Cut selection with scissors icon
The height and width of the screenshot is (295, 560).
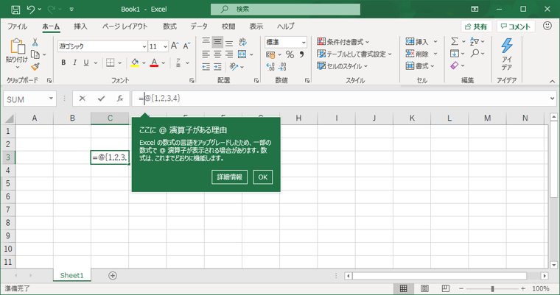tap(35, 42)
